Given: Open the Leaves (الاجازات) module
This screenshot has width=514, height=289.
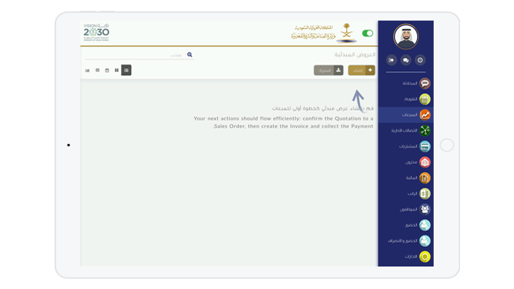Looking at the screenshot, I should pos(424,256).
